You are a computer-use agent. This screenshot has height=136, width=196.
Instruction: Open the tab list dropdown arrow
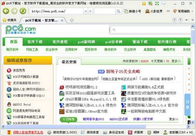click(187, 20)
